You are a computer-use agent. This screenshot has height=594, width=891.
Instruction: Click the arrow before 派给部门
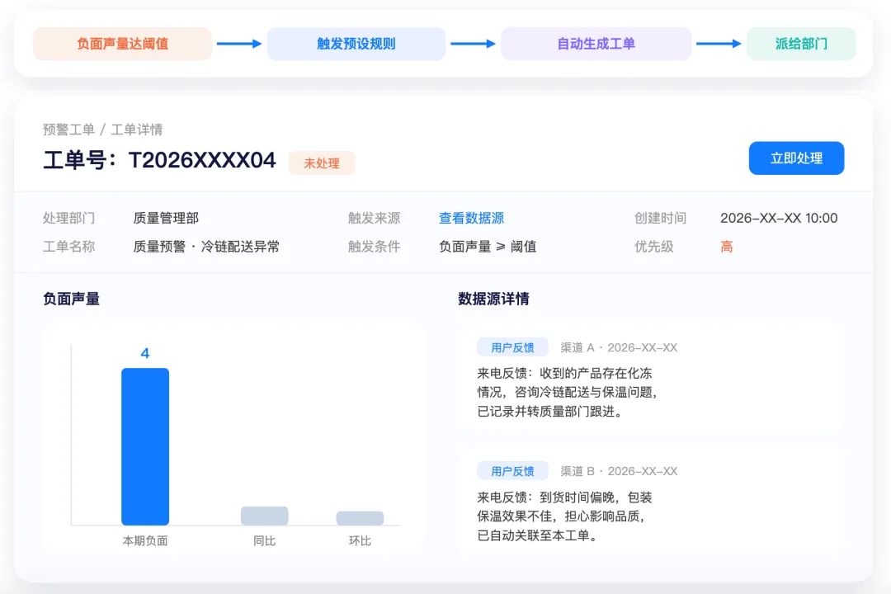tap(719, 44)
